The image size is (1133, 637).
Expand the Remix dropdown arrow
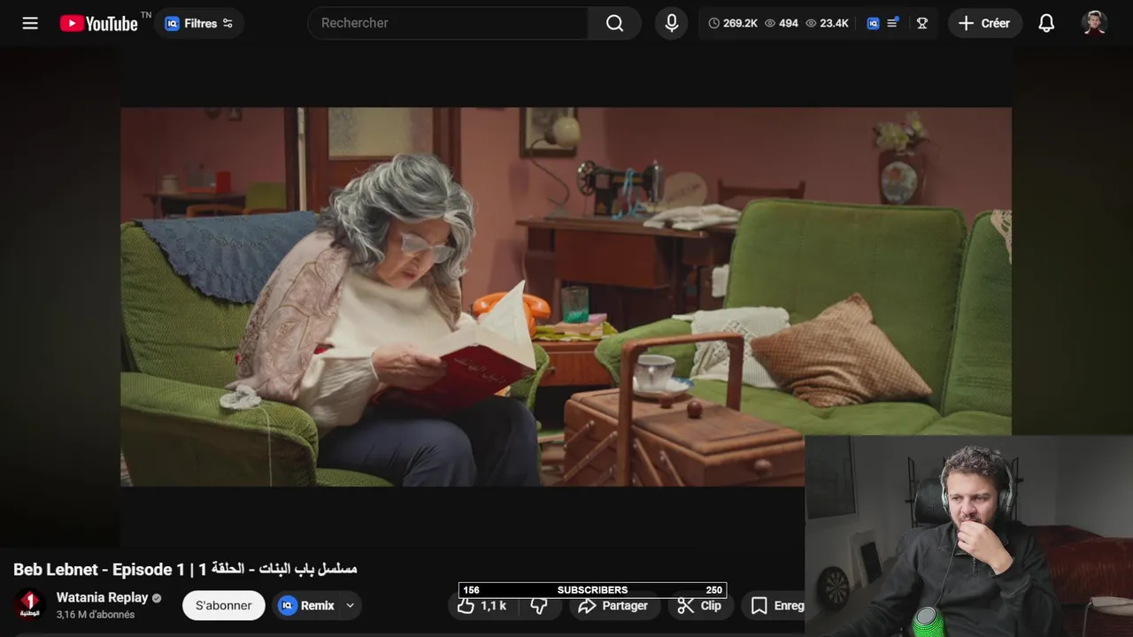pos(351,605)
